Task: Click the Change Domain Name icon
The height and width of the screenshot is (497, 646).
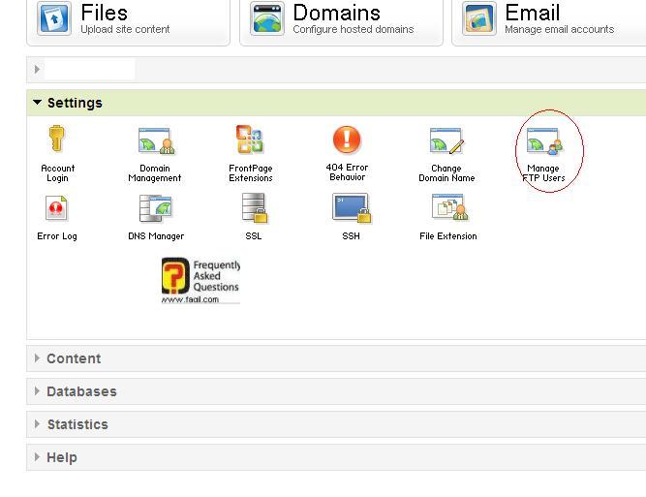Action: (x=446, y=142)
